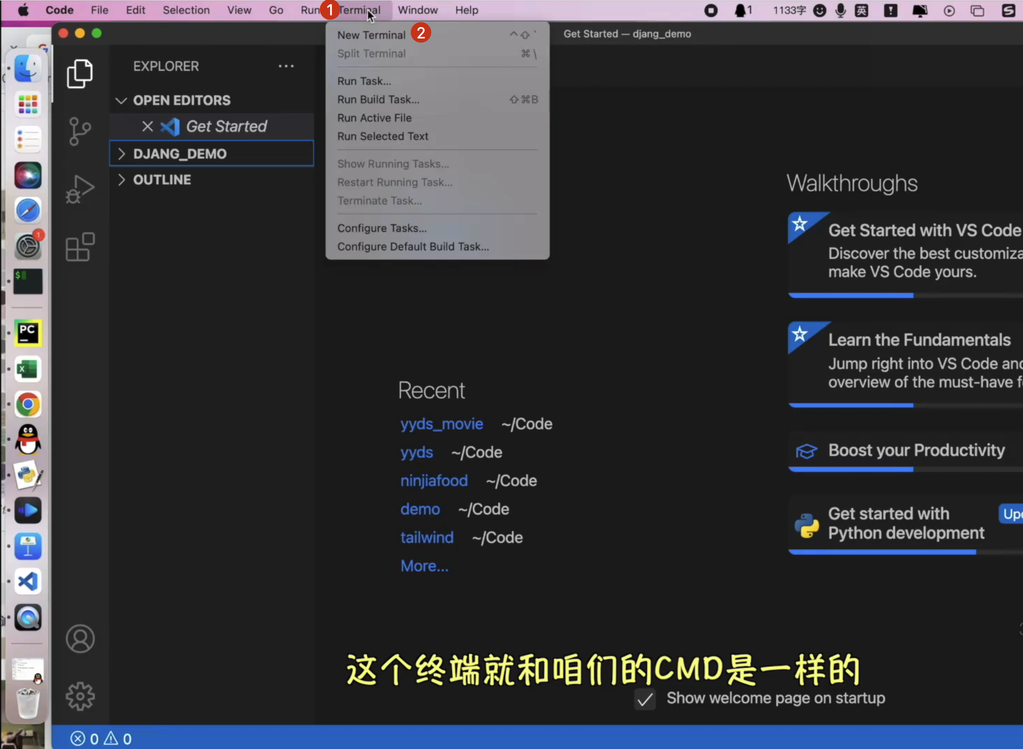1023x749 pixels.
Task: Collapse the OPEN EDITORS section
Action: tap(212, 100)
